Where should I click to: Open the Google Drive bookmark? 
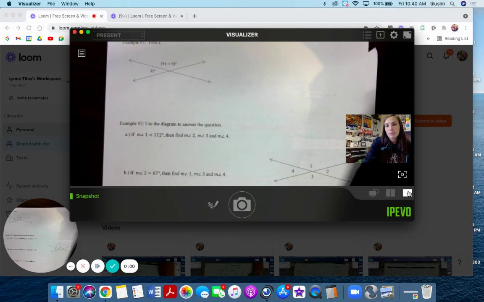click(x=39, y=39)
